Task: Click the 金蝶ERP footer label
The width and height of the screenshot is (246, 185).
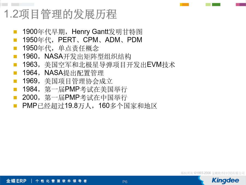Action: point(16,181)
